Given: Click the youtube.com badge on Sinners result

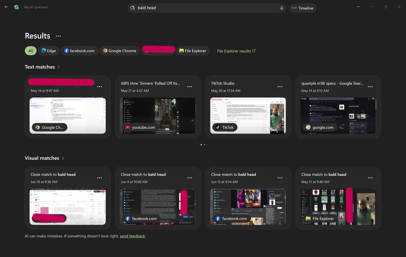Looking at the screenshot, I should (140, 127).
